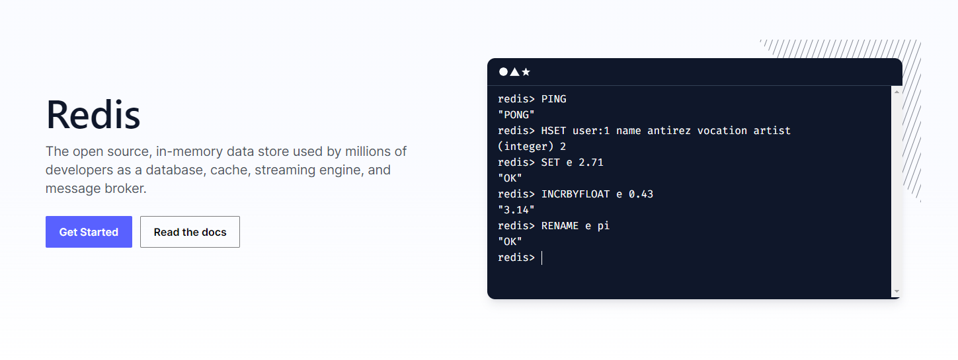The height and width of the screenshot is (360, 958).
Task: Click the Get Started button
Action: (x=89, y=232)
